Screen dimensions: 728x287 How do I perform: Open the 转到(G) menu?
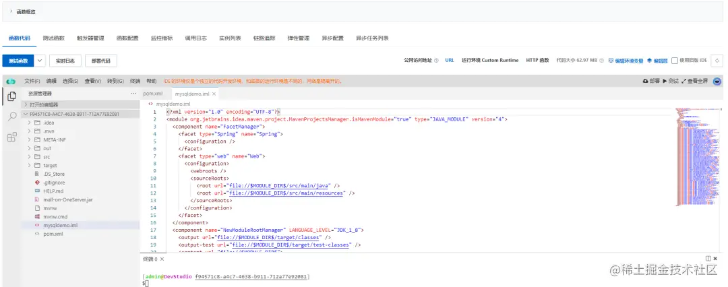coord(116,81)
